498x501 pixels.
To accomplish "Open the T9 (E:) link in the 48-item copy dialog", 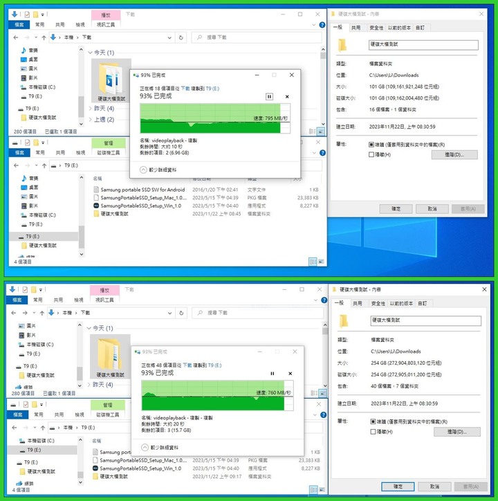I will click(x=214, y=365).
